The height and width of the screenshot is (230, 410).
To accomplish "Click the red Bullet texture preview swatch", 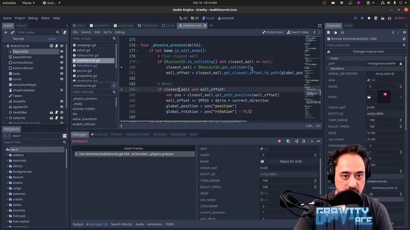I will coord(384,96).
